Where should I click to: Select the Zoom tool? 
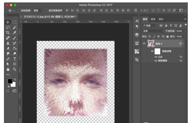coord(14,69)
